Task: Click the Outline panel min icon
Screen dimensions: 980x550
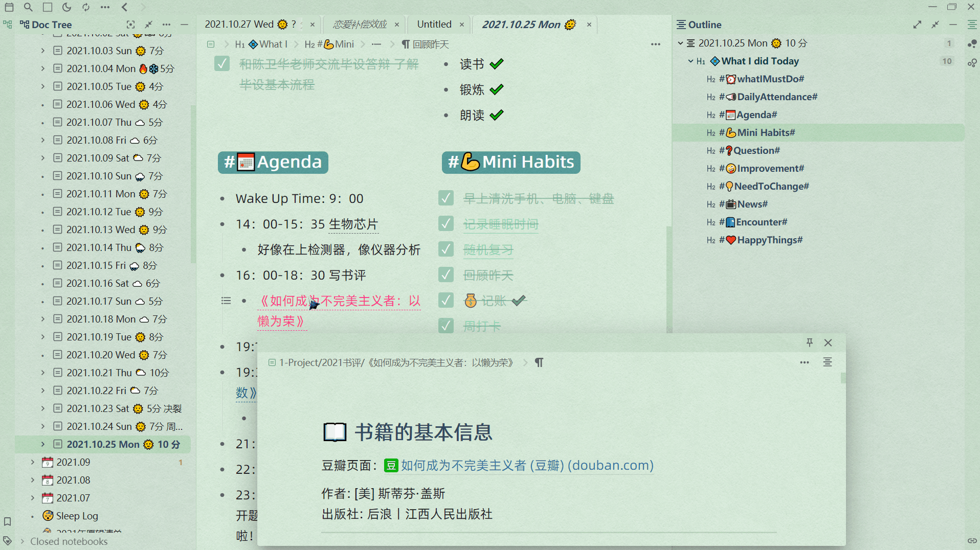Action: pos(953,25)
